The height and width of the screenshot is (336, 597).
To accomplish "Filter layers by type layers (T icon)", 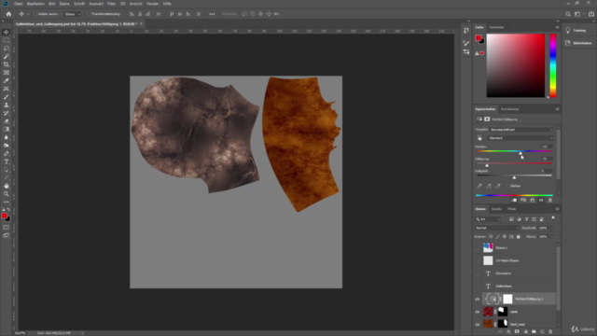I will point(526,219).
